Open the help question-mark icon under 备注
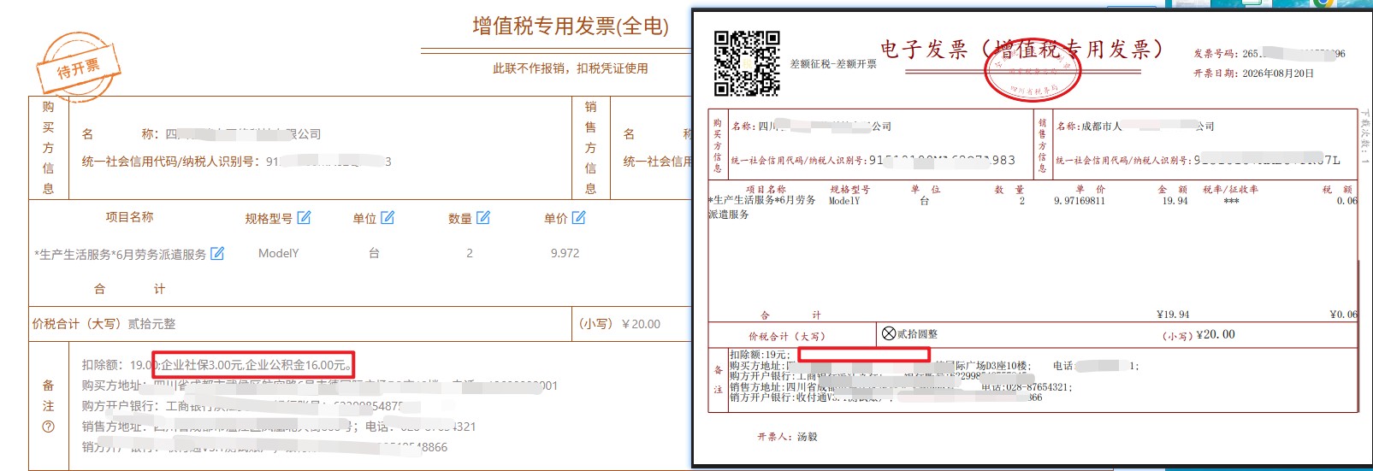 click(x=48, y=427)
